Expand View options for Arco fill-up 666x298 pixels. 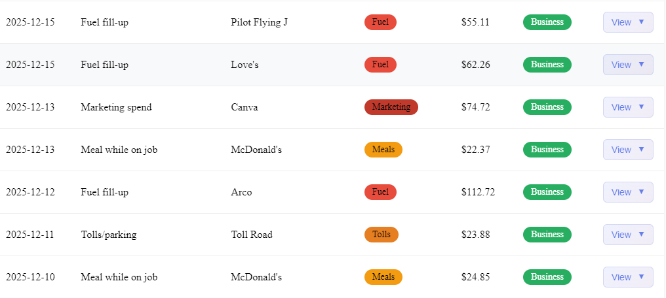point(627,192)
